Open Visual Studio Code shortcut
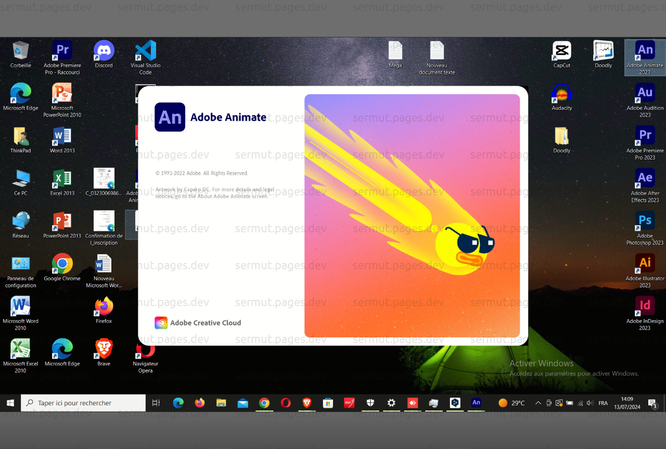This screenshot has height=449, width=666. [x=145, y=49]
